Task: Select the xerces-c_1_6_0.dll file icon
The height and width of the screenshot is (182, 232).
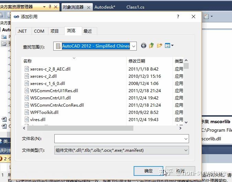Action: [x=27, y=83]
